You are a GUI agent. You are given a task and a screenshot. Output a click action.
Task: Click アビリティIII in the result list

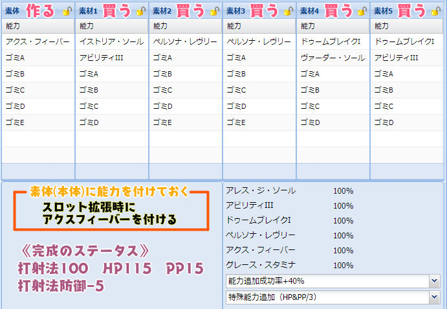click(250, 205)
